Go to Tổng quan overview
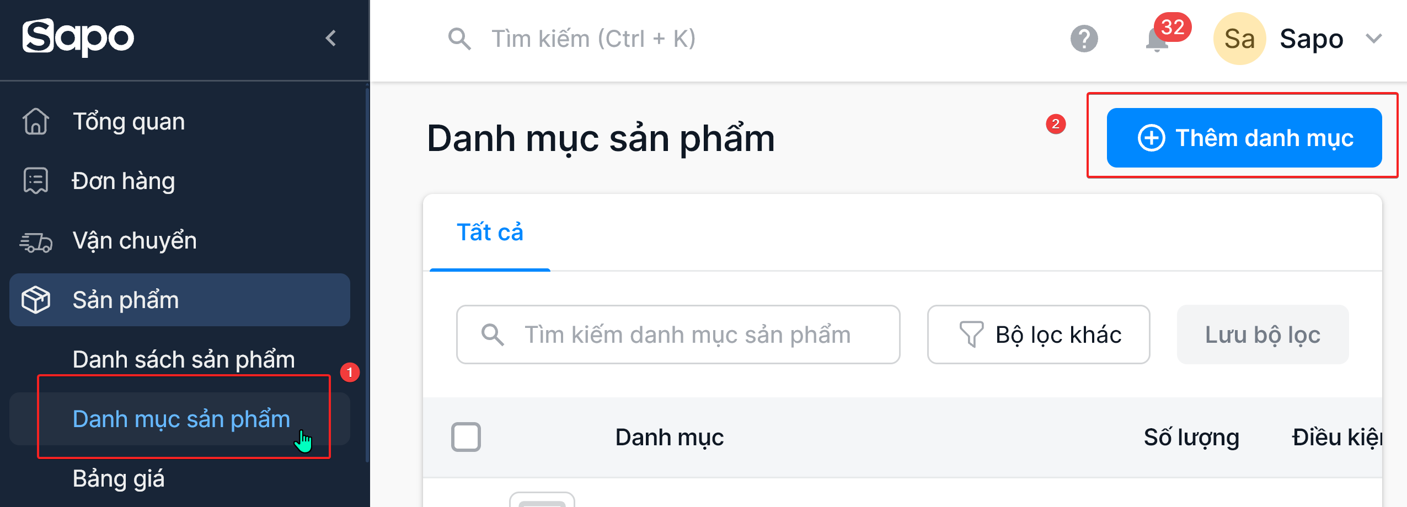1407x507 pixels. [129, 121]
